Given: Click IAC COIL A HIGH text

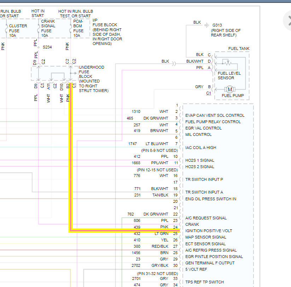Looking at the screenshot, I should point(200,148).
